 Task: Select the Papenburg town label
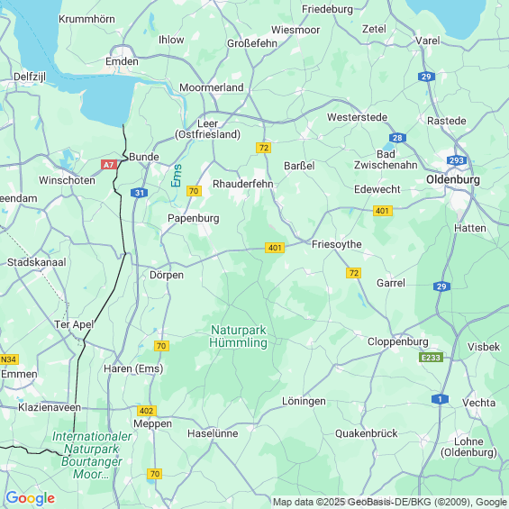[x=194, y=218]
